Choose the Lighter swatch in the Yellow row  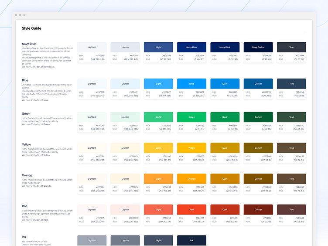click(x=125, y=148)
